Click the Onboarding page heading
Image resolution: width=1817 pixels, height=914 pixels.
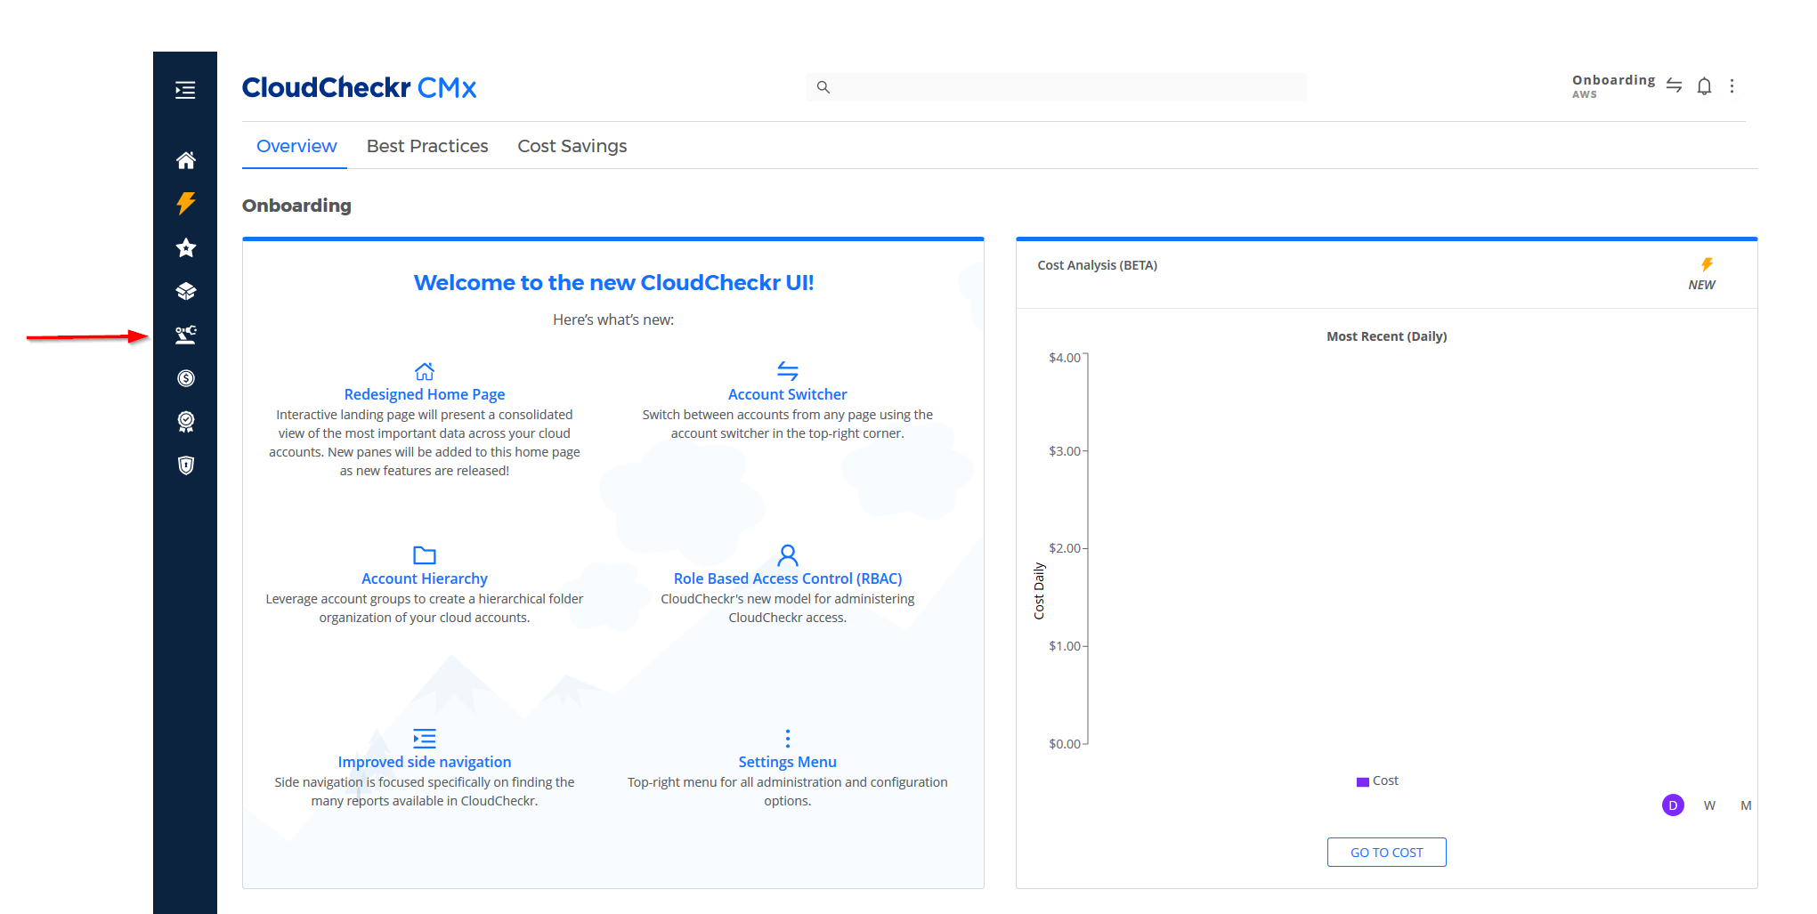296,206
